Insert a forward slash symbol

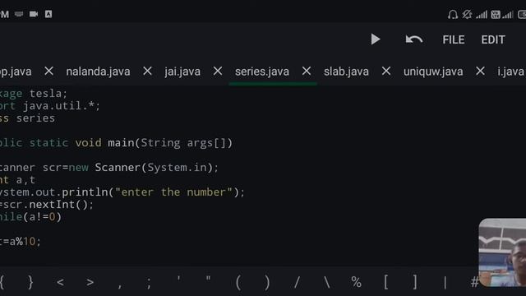point(297,282)
